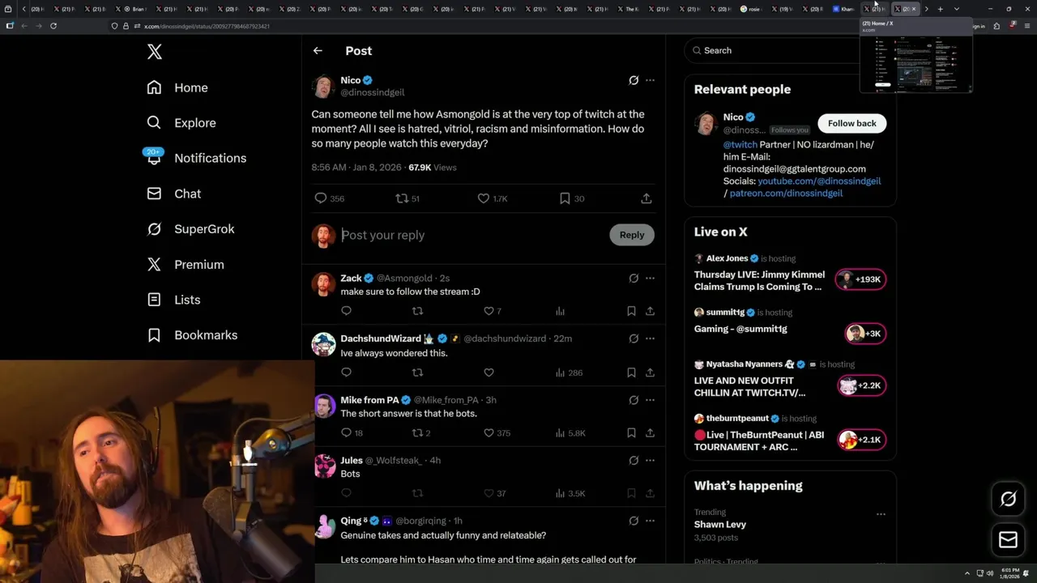Click the browser address bar
The height and width of the screenshot is (583, 1037).
point(486,26)
